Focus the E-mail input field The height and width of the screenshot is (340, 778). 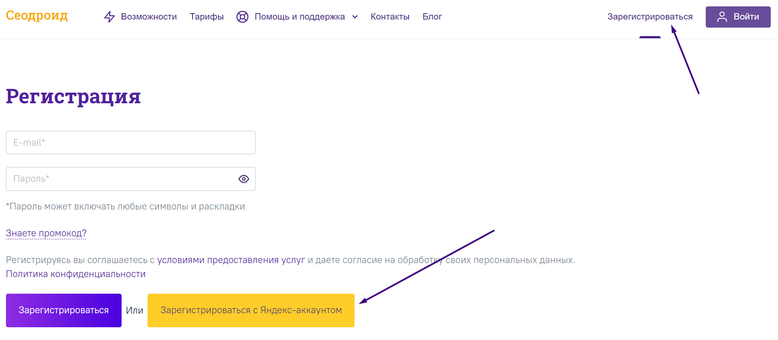point(131,143)
